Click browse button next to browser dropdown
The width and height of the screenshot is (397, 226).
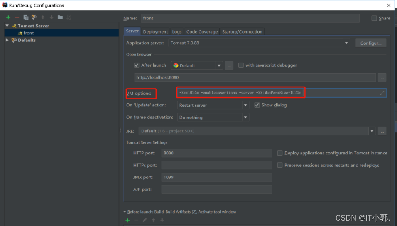(x=229, y=65)
